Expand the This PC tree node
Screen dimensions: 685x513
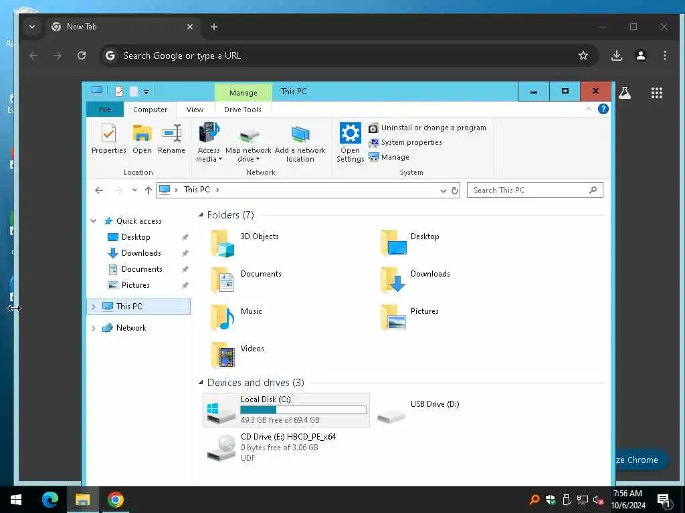pyautogui.click(x=93, y=307)
